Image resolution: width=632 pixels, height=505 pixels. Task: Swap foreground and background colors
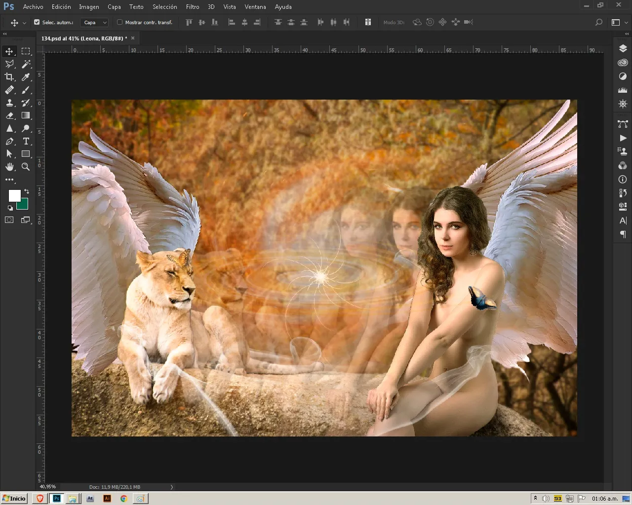(x=27, y=191)
